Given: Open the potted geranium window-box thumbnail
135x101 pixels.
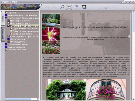Looking at the screenshot, I should (51, 20).
